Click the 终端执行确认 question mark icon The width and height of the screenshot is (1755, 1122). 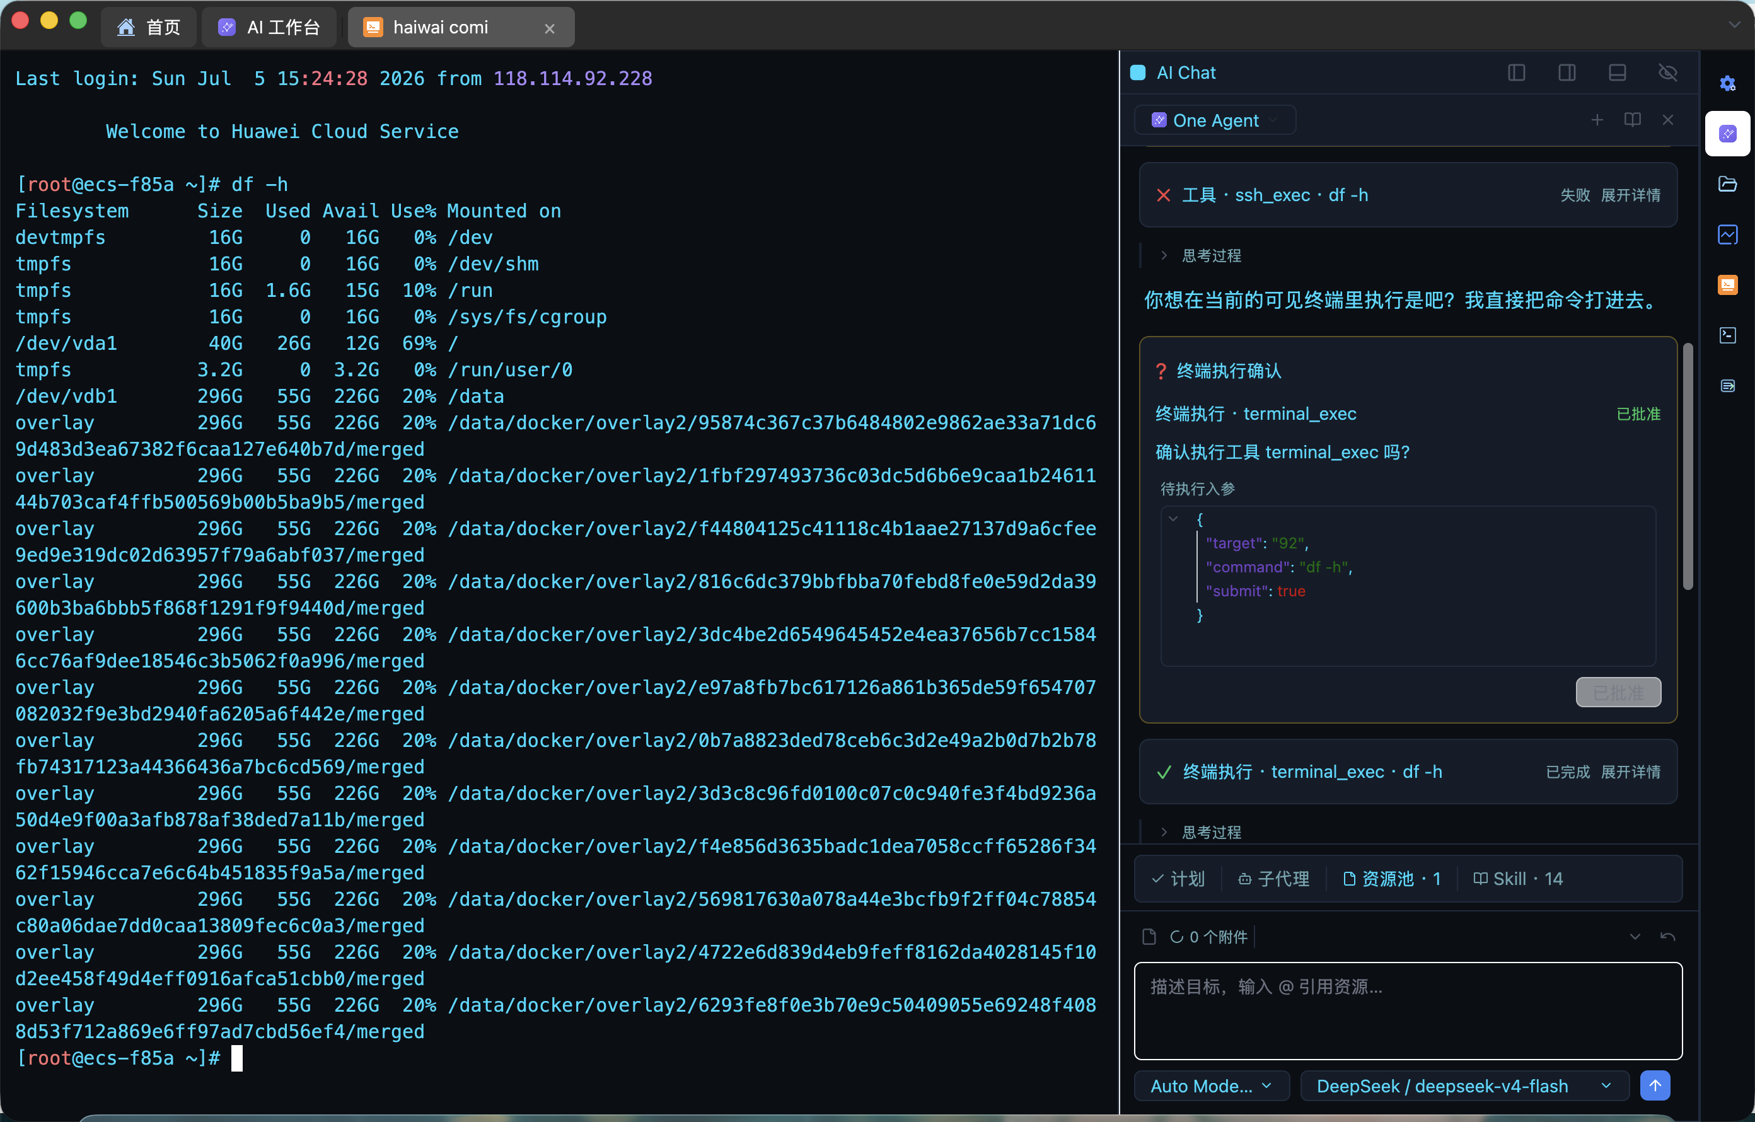point(1161,371)
